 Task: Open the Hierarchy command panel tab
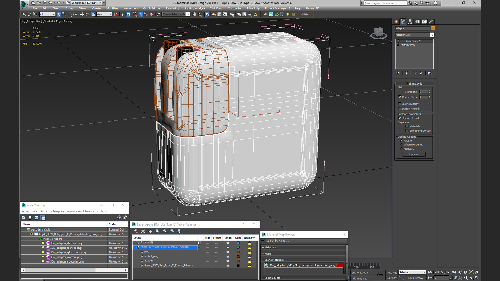[410, 22]
